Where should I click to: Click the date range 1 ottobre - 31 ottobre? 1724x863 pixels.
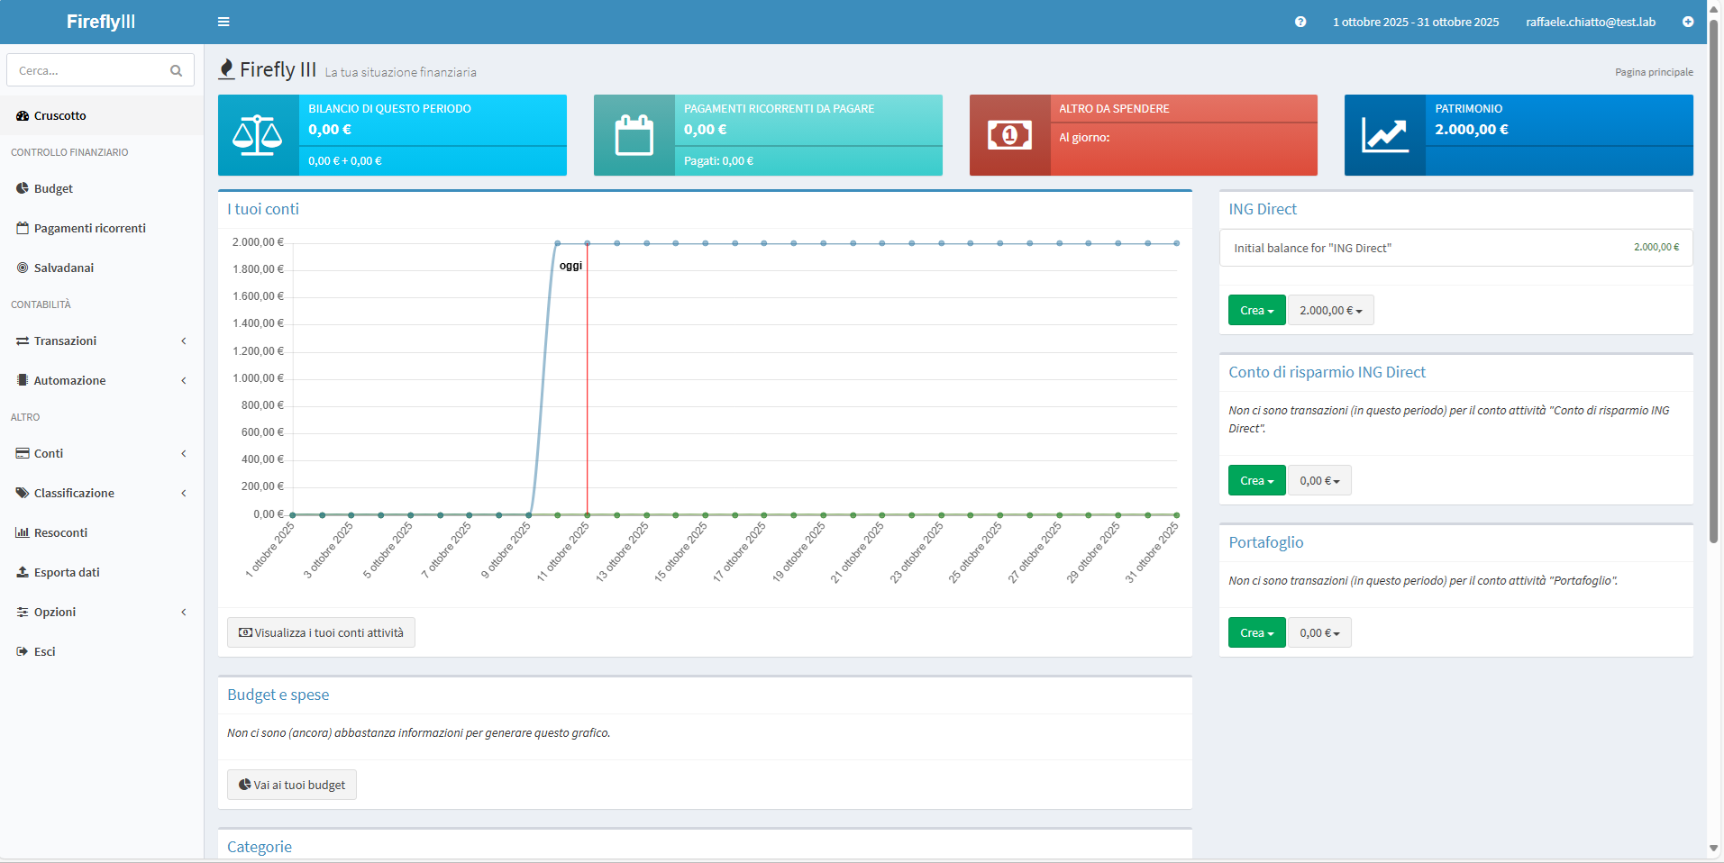click(1416, 22)
